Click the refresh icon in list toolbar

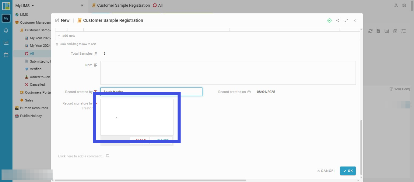370,31
